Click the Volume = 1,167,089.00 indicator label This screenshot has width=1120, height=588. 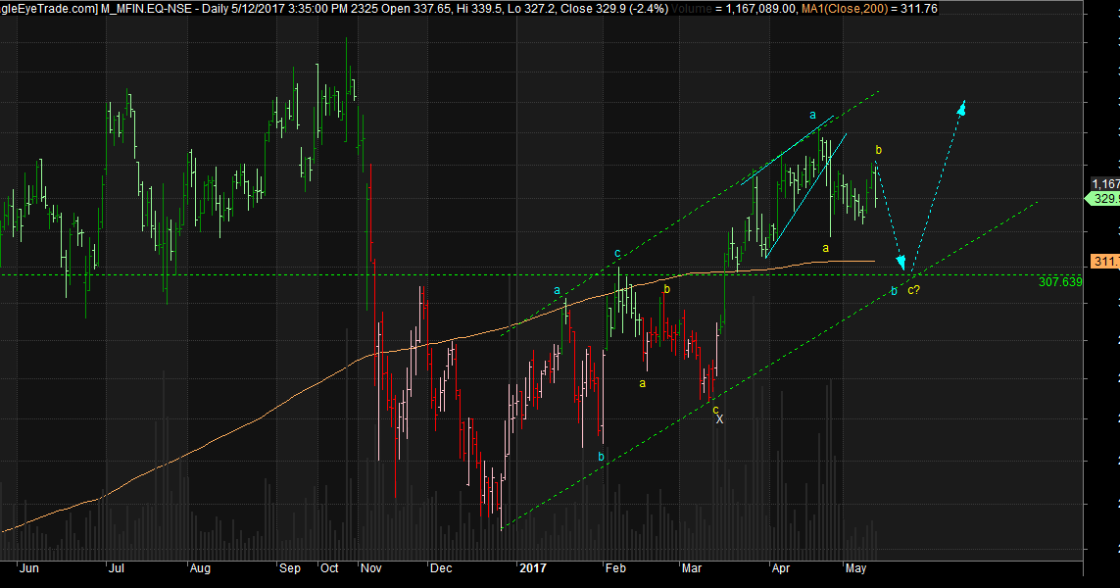[745, 7]
